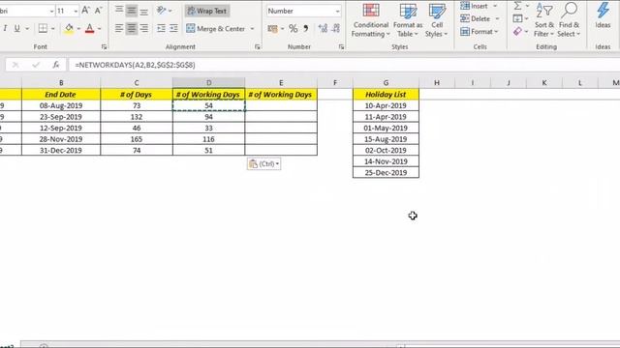Select the cell showing 132 days
Screen dimensions: 620x348
tap(137, 117)
